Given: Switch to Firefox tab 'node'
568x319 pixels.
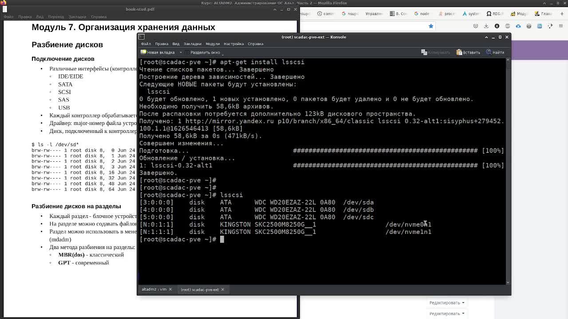Looking at the screenshot, I should [x=422, y=14].
